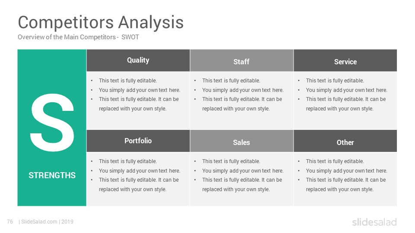The width and height of the screenshot is (415, 233).
Task: Select the Quality header cell
Action: (x=138, y=60)
